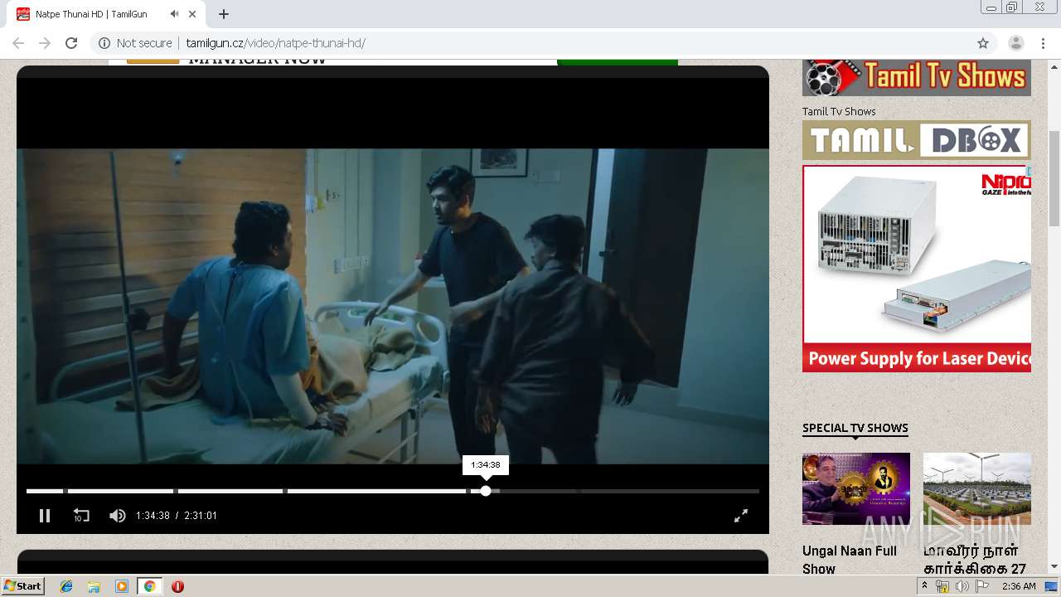Open மாவீரர் நாள் show link
Screen dimensions: 1061x597
(x=975, y=560)
